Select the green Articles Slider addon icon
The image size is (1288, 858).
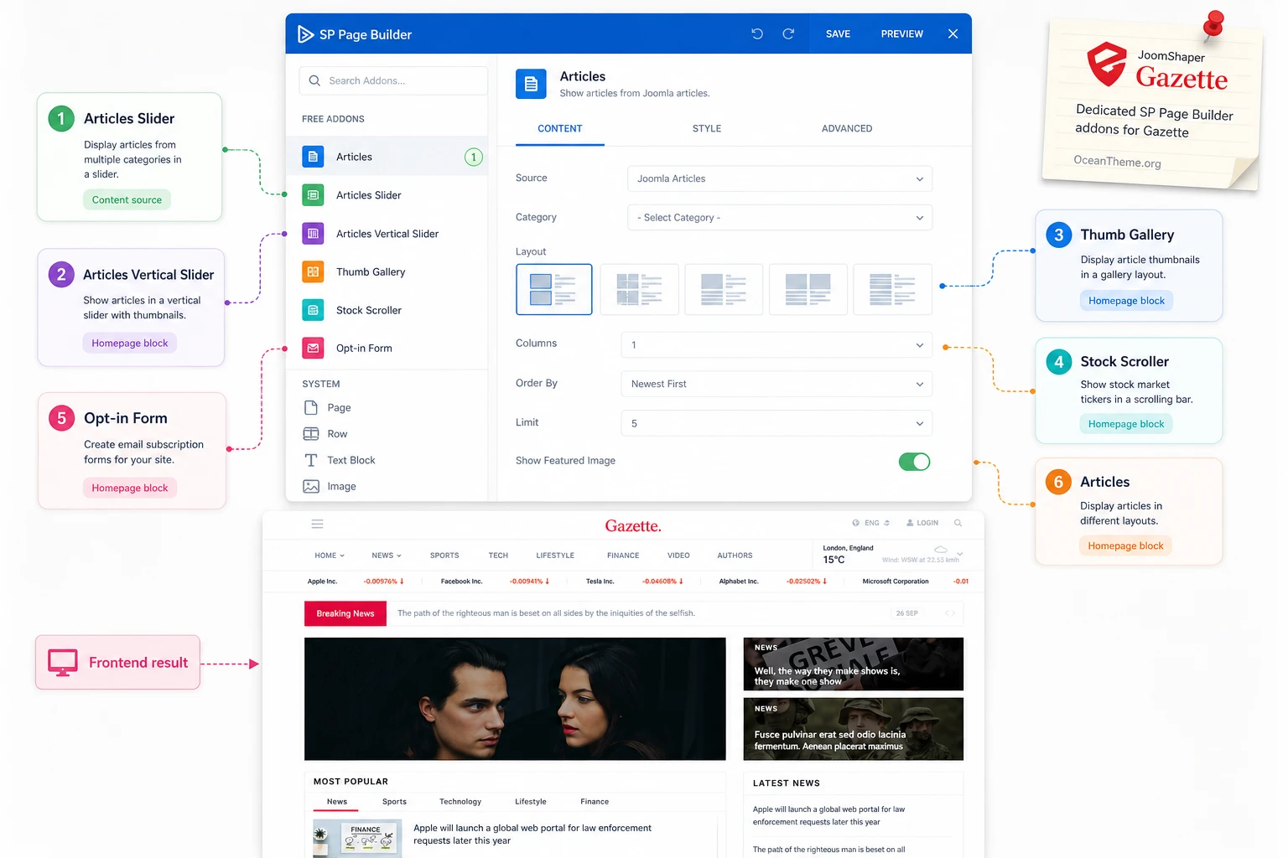(313, 195)
